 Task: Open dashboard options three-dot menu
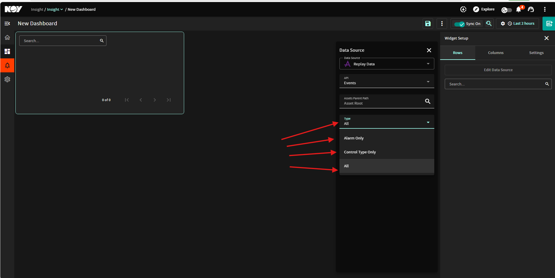click(442, 24)
